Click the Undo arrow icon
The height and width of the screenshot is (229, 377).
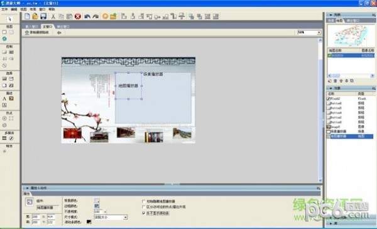[87, 16]
